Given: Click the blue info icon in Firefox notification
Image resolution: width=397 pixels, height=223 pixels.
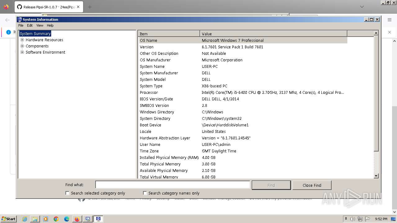Looking at the screenshot, I should (x=8, y=32).
